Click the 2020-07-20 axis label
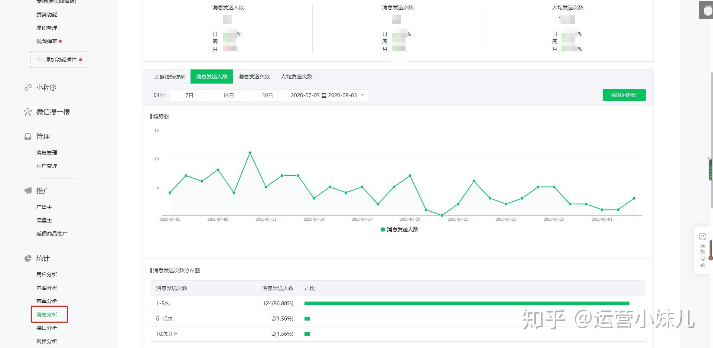This screenshot has width=713, height=348. point(410,219)
